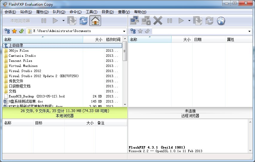Select the 上级目录 row

(62, 45)
